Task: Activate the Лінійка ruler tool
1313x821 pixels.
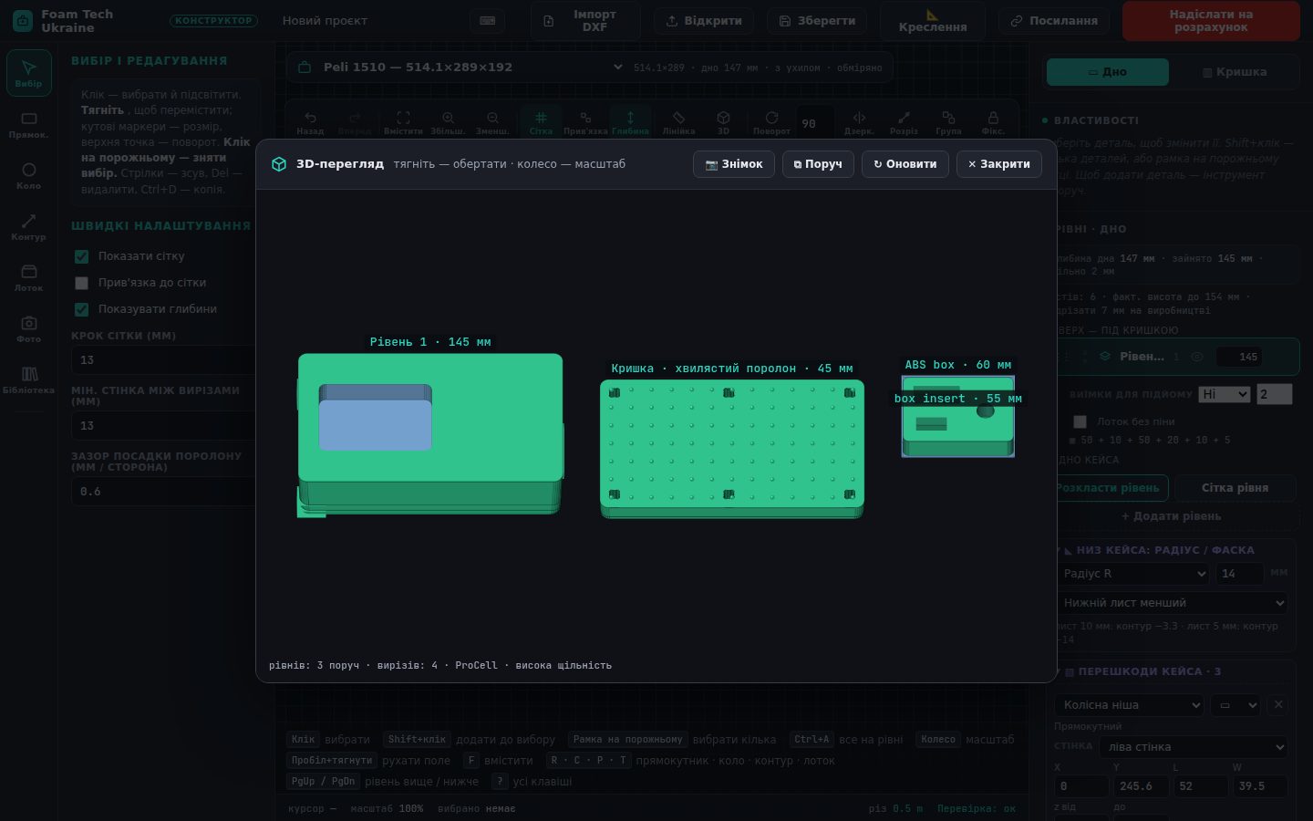Action: 678,122
